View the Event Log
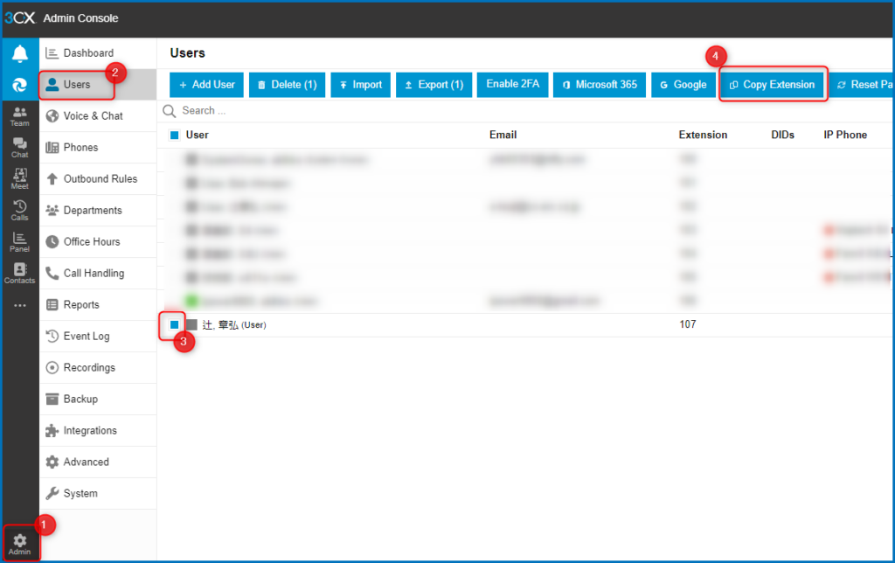Viewport: 895px width, 563px height. pyautogui.click(x=98, y=336)
